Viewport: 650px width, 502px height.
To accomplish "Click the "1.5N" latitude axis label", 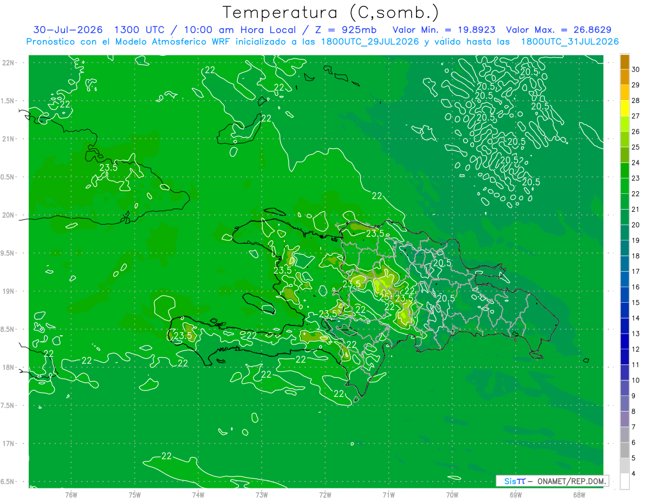I will 8,101.
